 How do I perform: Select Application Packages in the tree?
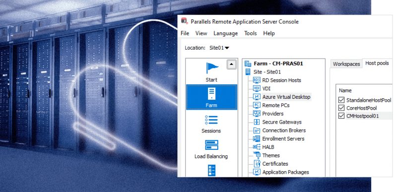(x=286, y=172)
